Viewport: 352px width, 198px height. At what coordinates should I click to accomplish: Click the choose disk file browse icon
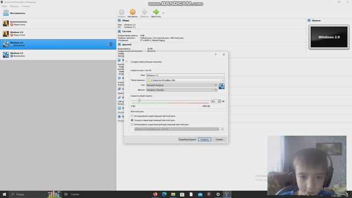(x=222, y=129)
